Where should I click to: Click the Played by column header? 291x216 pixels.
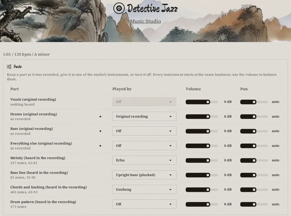pyautogui.click(x=122, y=89)
